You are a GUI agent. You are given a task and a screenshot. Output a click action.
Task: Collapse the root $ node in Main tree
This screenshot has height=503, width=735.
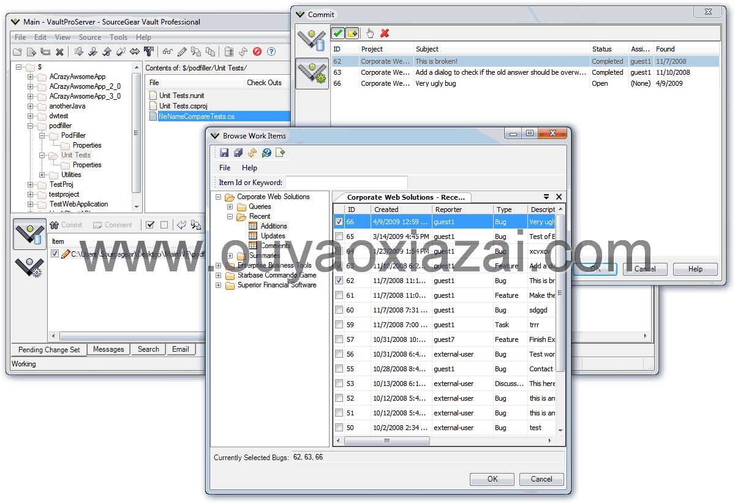tap(19, 67)
